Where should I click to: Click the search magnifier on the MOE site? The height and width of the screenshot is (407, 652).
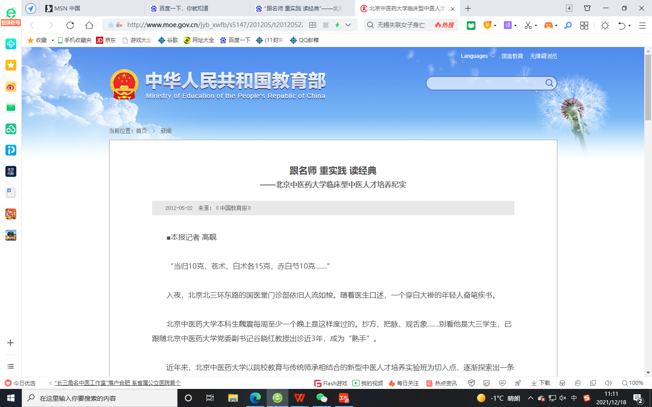point(549,83)
